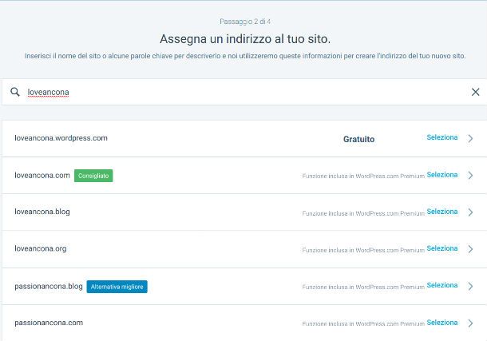Open chevron arrow on loveancona.blog row
Screen dimensions: 487x341
pyautogui.click(x=470, y=212)
